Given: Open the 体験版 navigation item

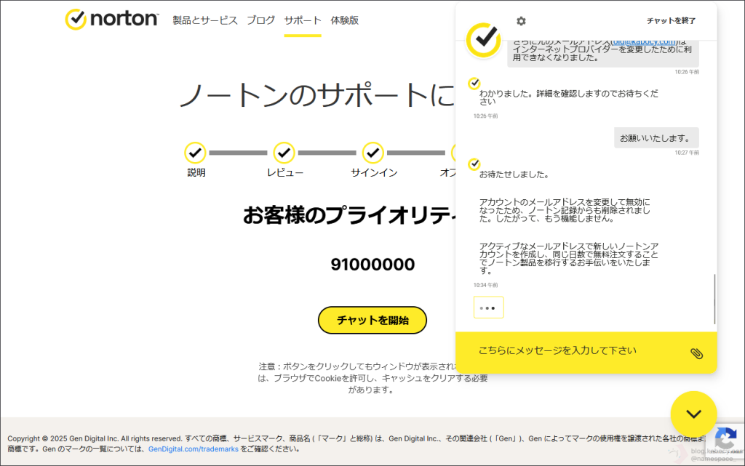Looking at the screenshot, I should click(344, 20).
